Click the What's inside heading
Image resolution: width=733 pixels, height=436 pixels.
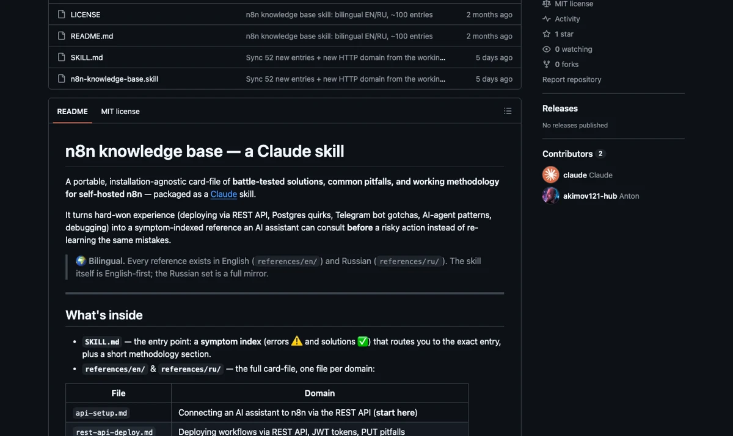tap(104, 315)
